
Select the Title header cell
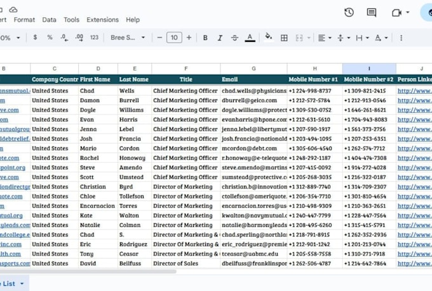click(x=186, y=79)
